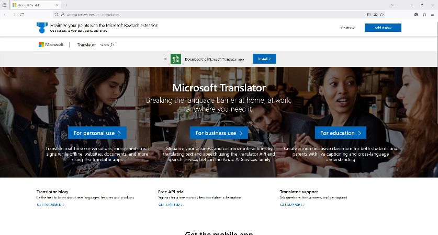Viewport: 438px width, 235px height.
Task: Click No thanks on Rewards banner
Action: [348, 28]
